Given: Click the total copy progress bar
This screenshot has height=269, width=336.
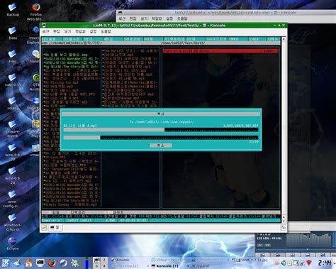Looking at the screenshot, I should (161, 138).
